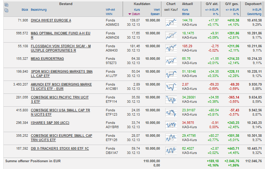Select WKN A1C9B1 text
This screenshot has width=265, height=169.
[x=112, y=89]
